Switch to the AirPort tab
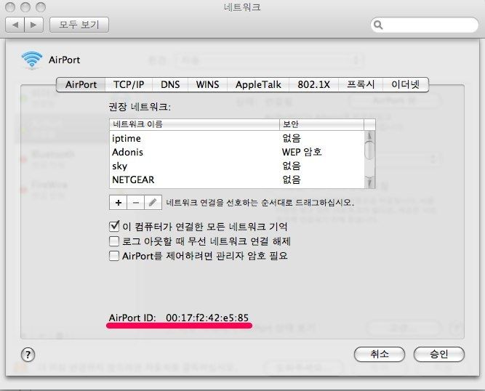485x391 pixels. pos(81,85)
